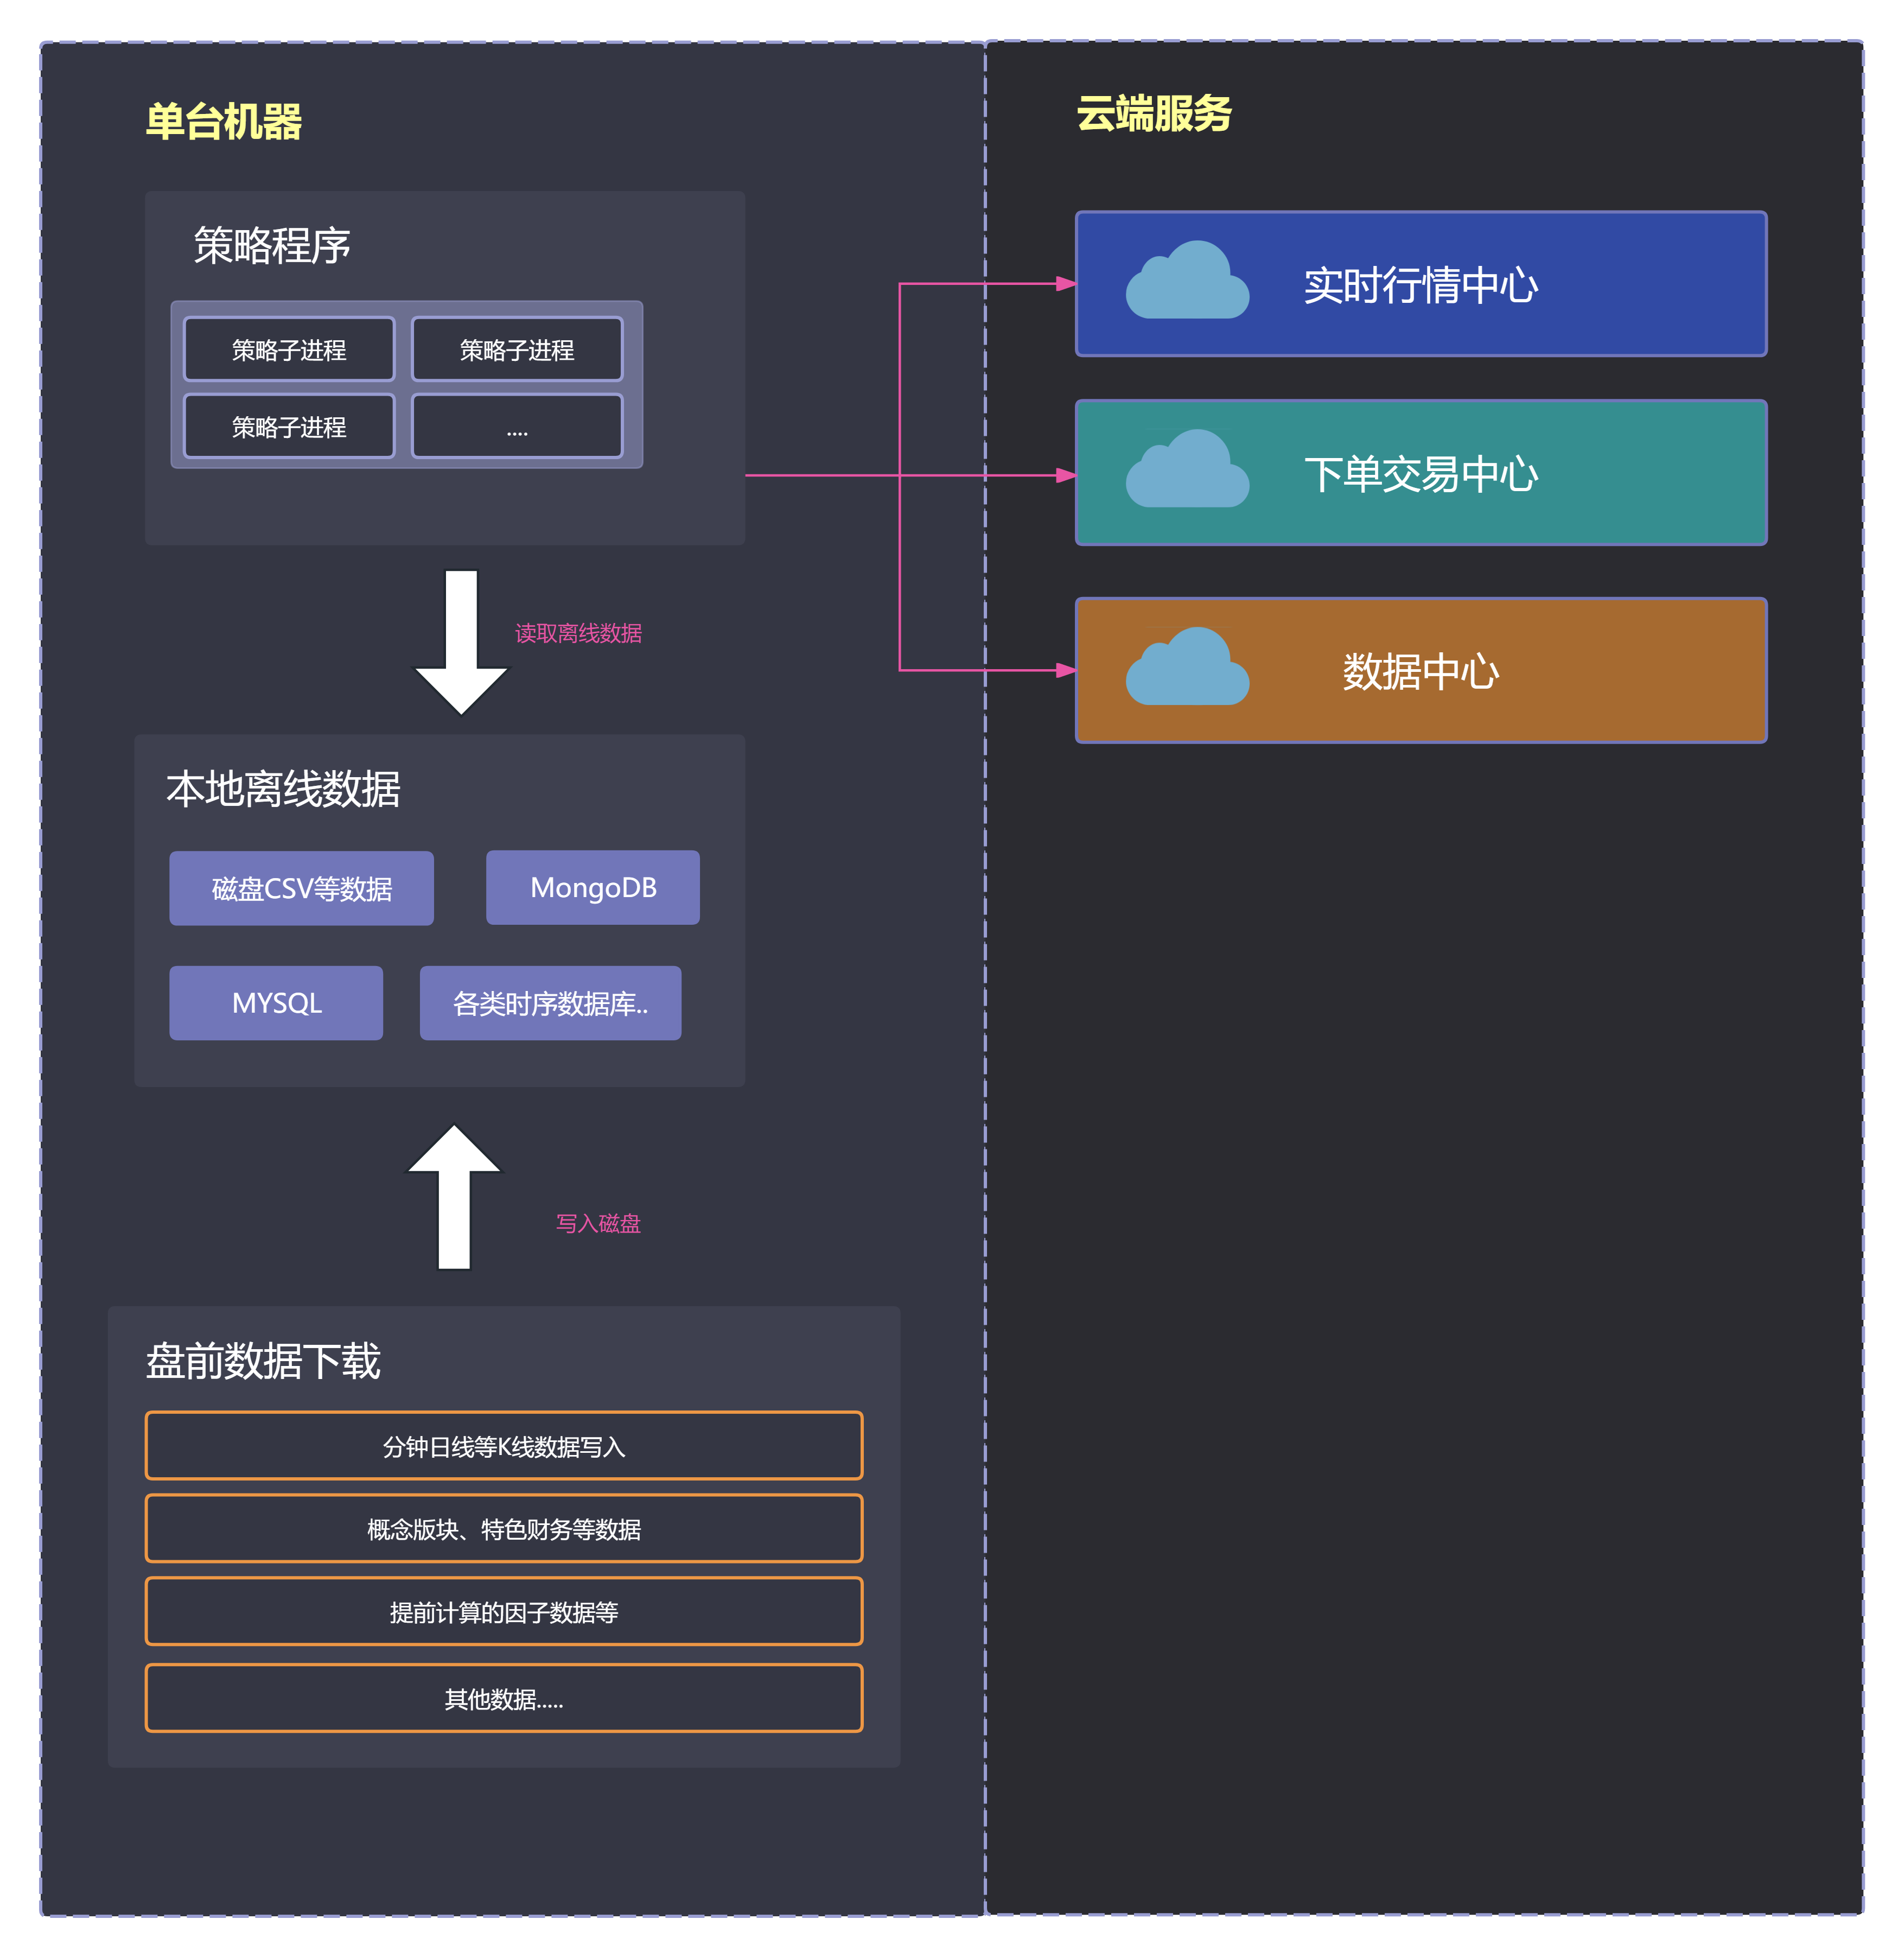Click the cloud icon in 实时行情中心 box
Viewport: 1904px width, 1957px height.
pyautogui.click(x=1187, y=282)
